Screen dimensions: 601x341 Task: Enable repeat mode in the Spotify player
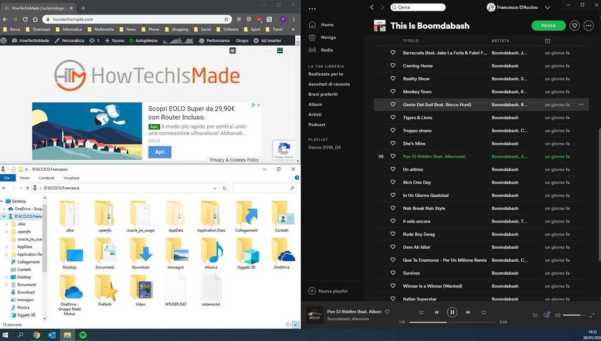pyautogui.click(x=484, y=312)
